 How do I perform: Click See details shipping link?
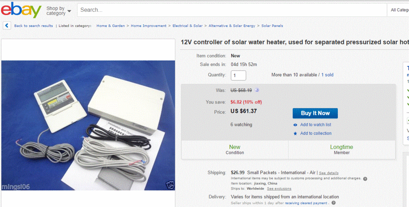point(328,173)
